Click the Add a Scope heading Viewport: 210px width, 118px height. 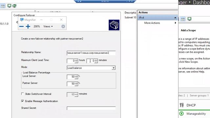188,30
